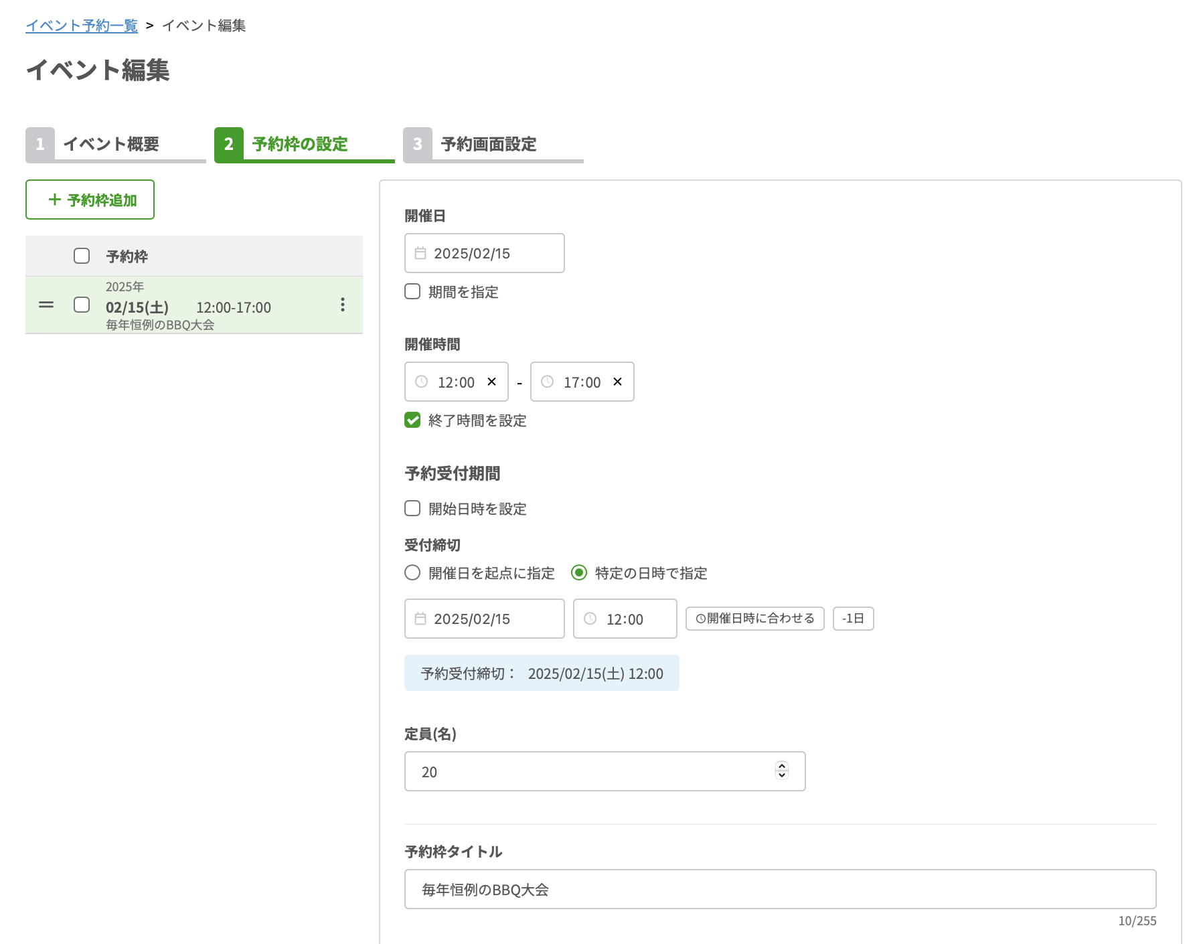Enable 開始日時を設定 checkbox
Image resolution: width=1201 pixels, height=944 pixels.
(412, 508)
